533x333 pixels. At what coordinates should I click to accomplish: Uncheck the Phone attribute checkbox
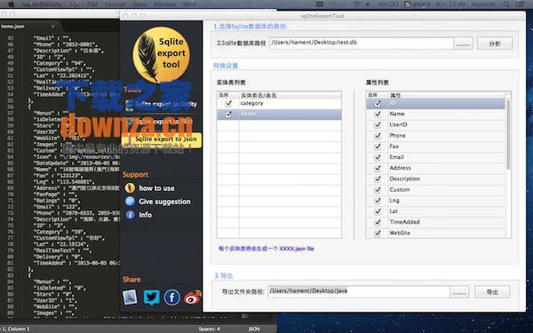378,136
